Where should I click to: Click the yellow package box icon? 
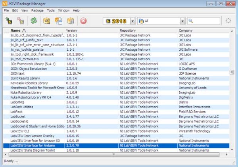click(x=71, y=21)
